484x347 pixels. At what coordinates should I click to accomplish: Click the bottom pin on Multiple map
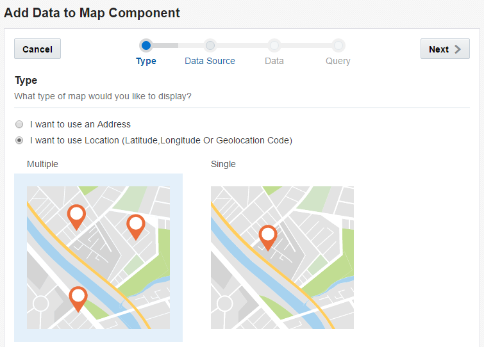point(78,297)
